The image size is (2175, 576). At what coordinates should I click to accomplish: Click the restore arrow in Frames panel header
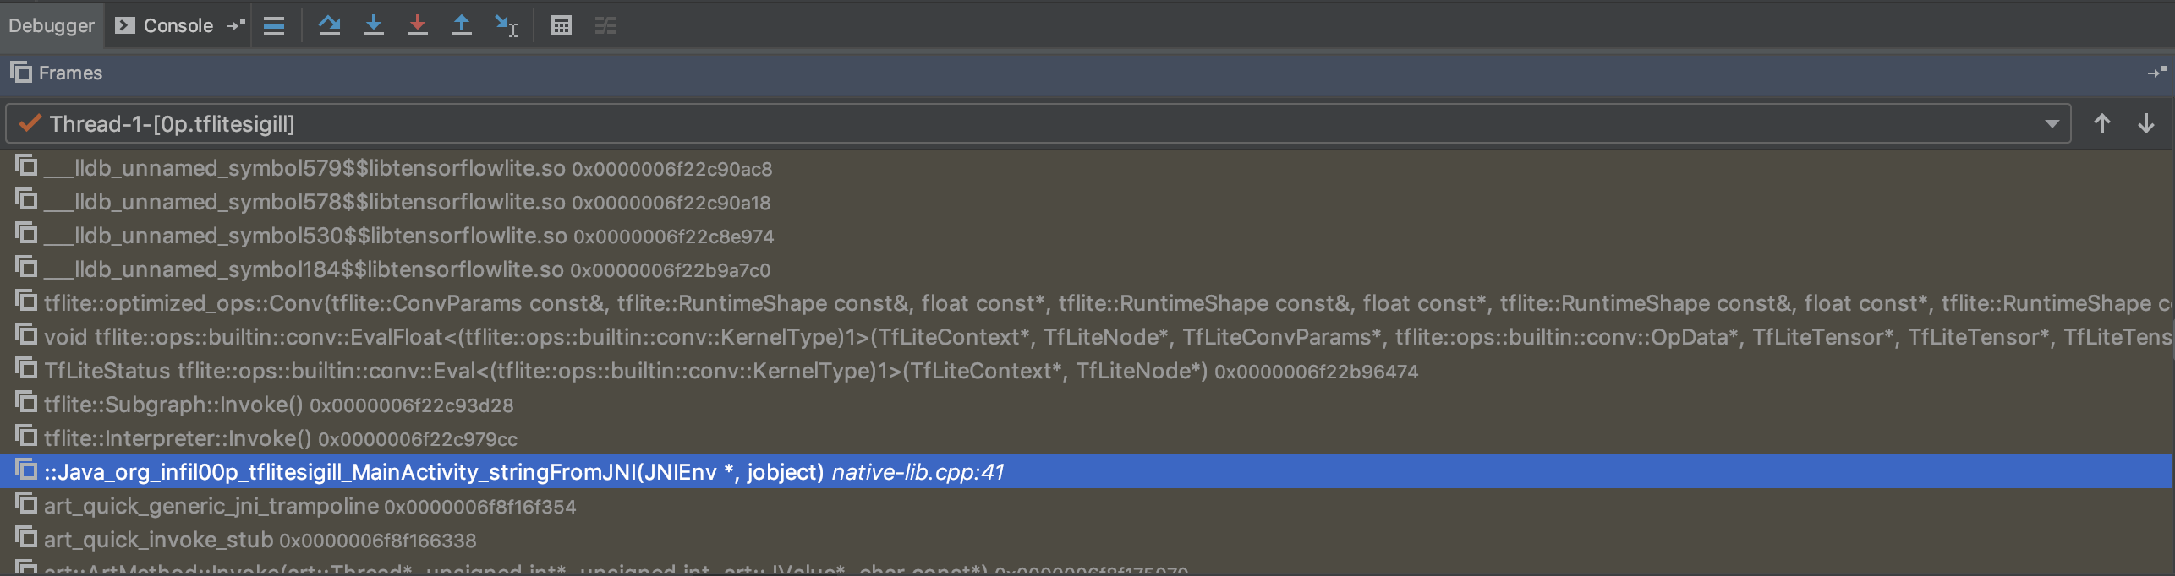[x=2155, y=73]
